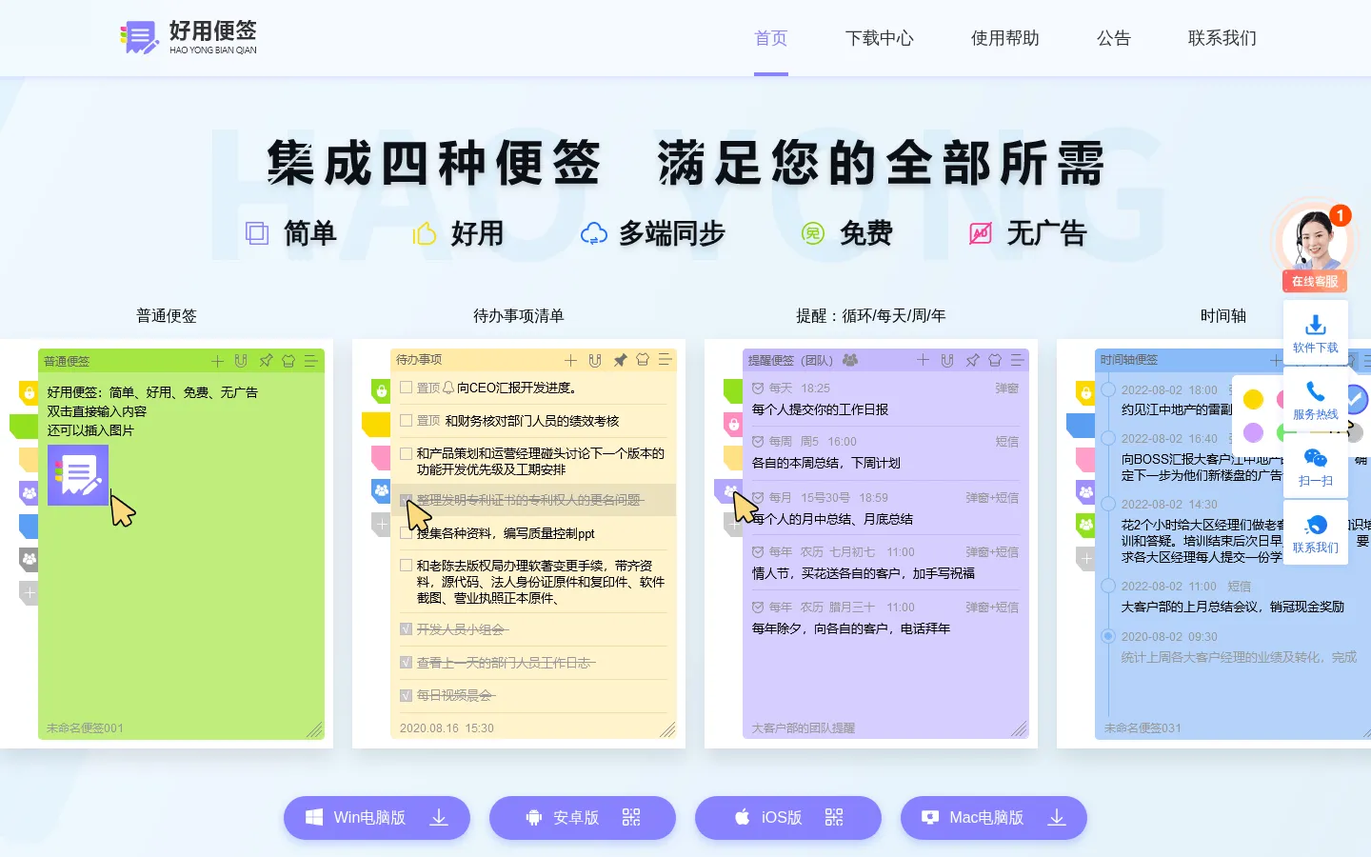Click the inserted image thumbnail in 普通便签
The height and width of the screenshot is (857, 1371).
click(x=78, y=474)
